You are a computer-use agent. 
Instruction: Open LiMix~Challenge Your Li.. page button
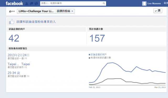click(36, 11)
